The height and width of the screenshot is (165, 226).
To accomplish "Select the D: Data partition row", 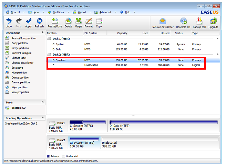I will tap(133, 49).
